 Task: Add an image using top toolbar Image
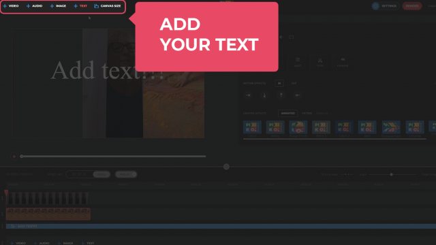[58, 6]
